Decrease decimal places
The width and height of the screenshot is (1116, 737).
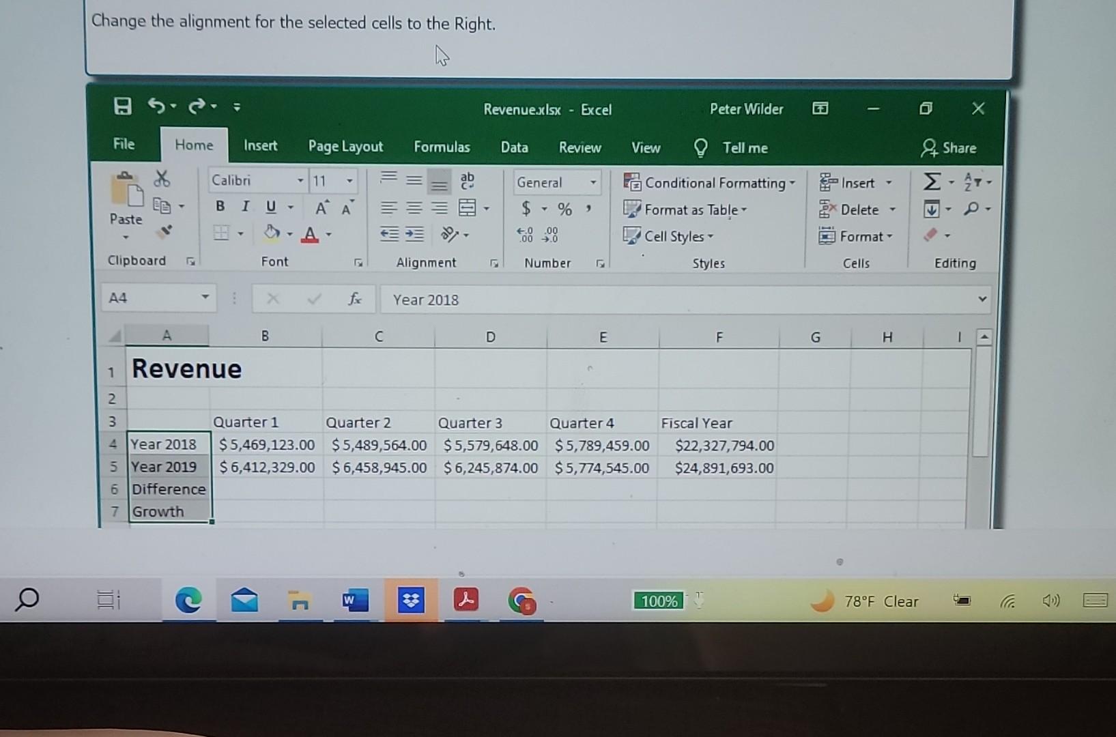(550, 235)
